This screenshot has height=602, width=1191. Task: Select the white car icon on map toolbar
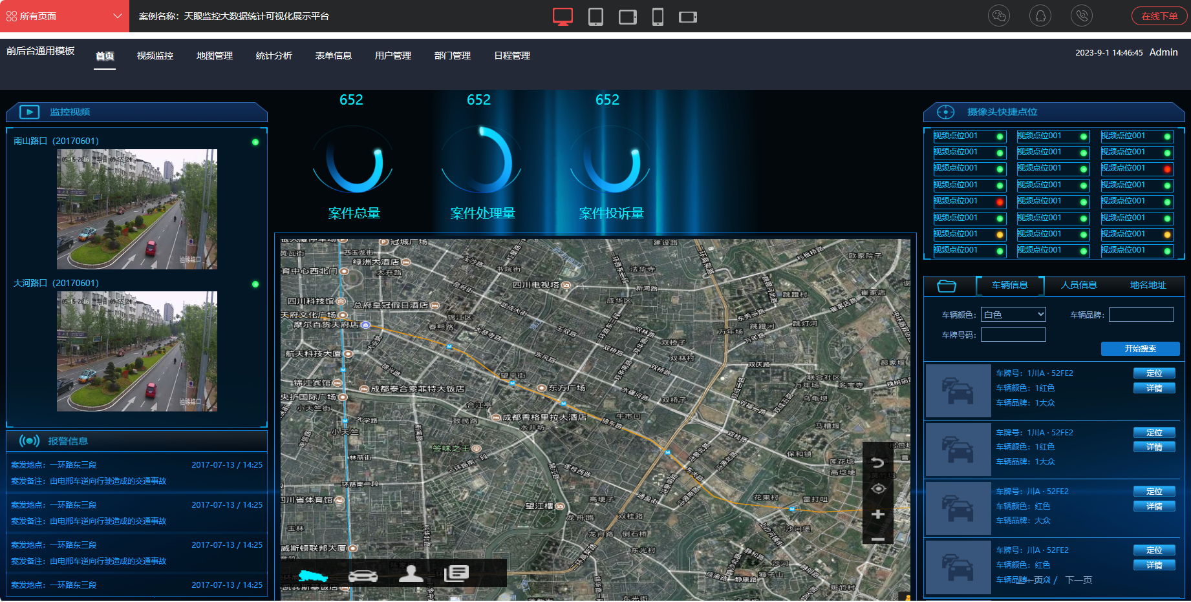pos(363,575)
